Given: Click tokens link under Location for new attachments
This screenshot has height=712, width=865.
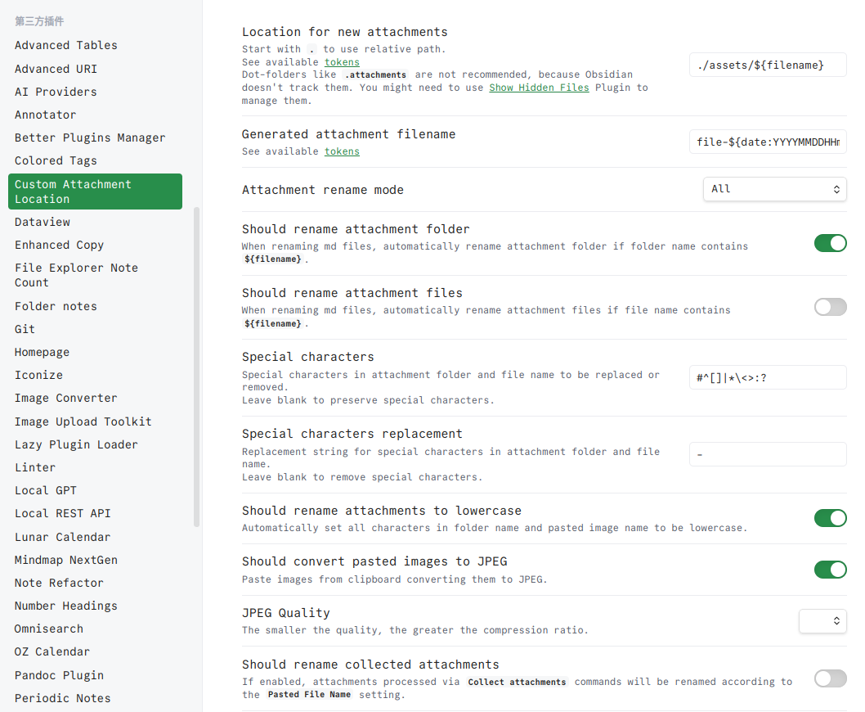Looking at the screenshot, I should pos(342,62).
